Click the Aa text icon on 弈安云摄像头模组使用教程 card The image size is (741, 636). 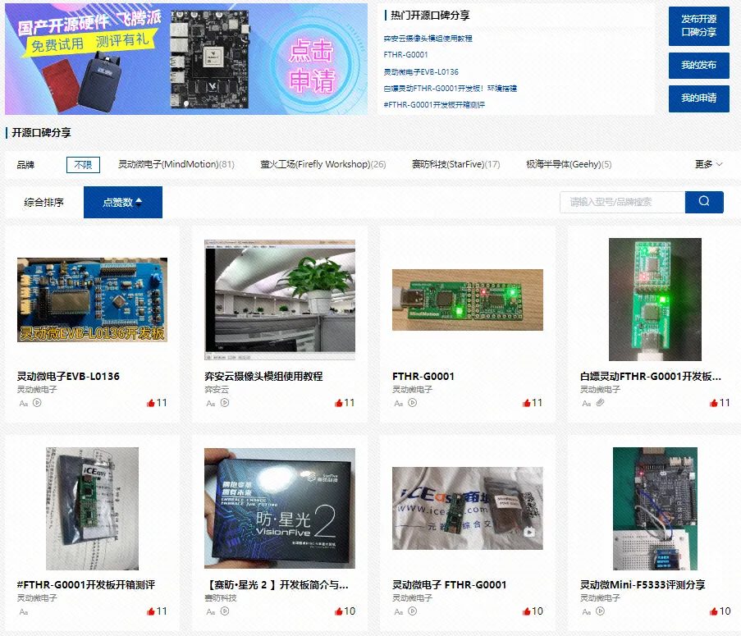(211, 404)
